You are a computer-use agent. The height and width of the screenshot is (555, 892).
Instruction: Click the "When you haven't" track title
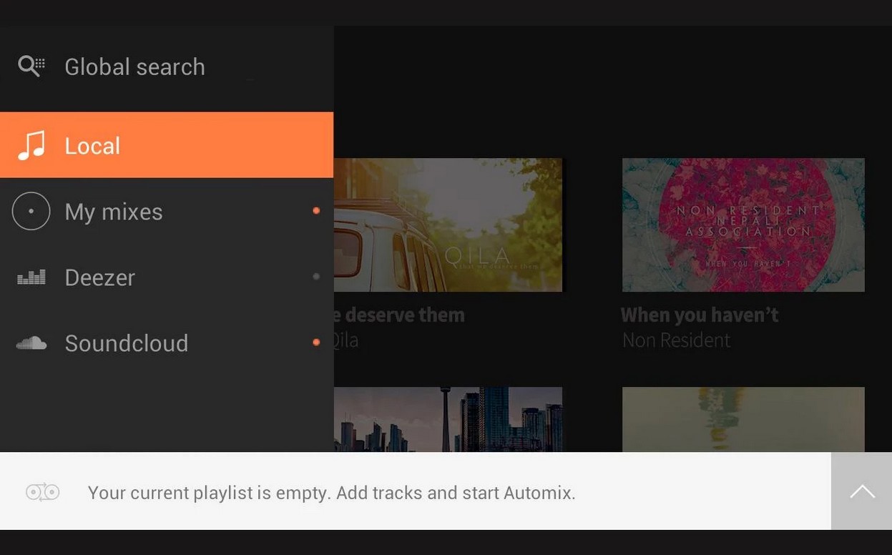coord(699,315)
